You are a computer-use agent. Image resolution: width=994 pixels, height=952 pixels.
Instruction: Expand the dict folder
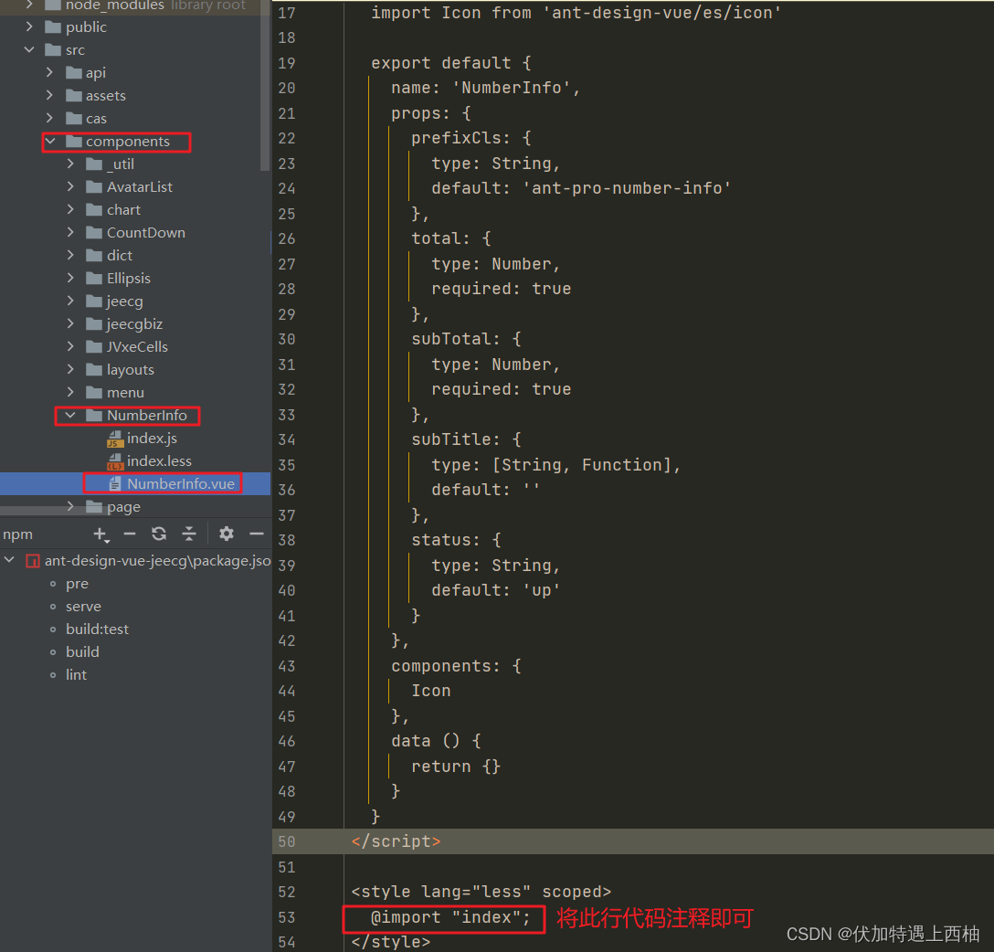pyautogui.click(x=70, y=255)
